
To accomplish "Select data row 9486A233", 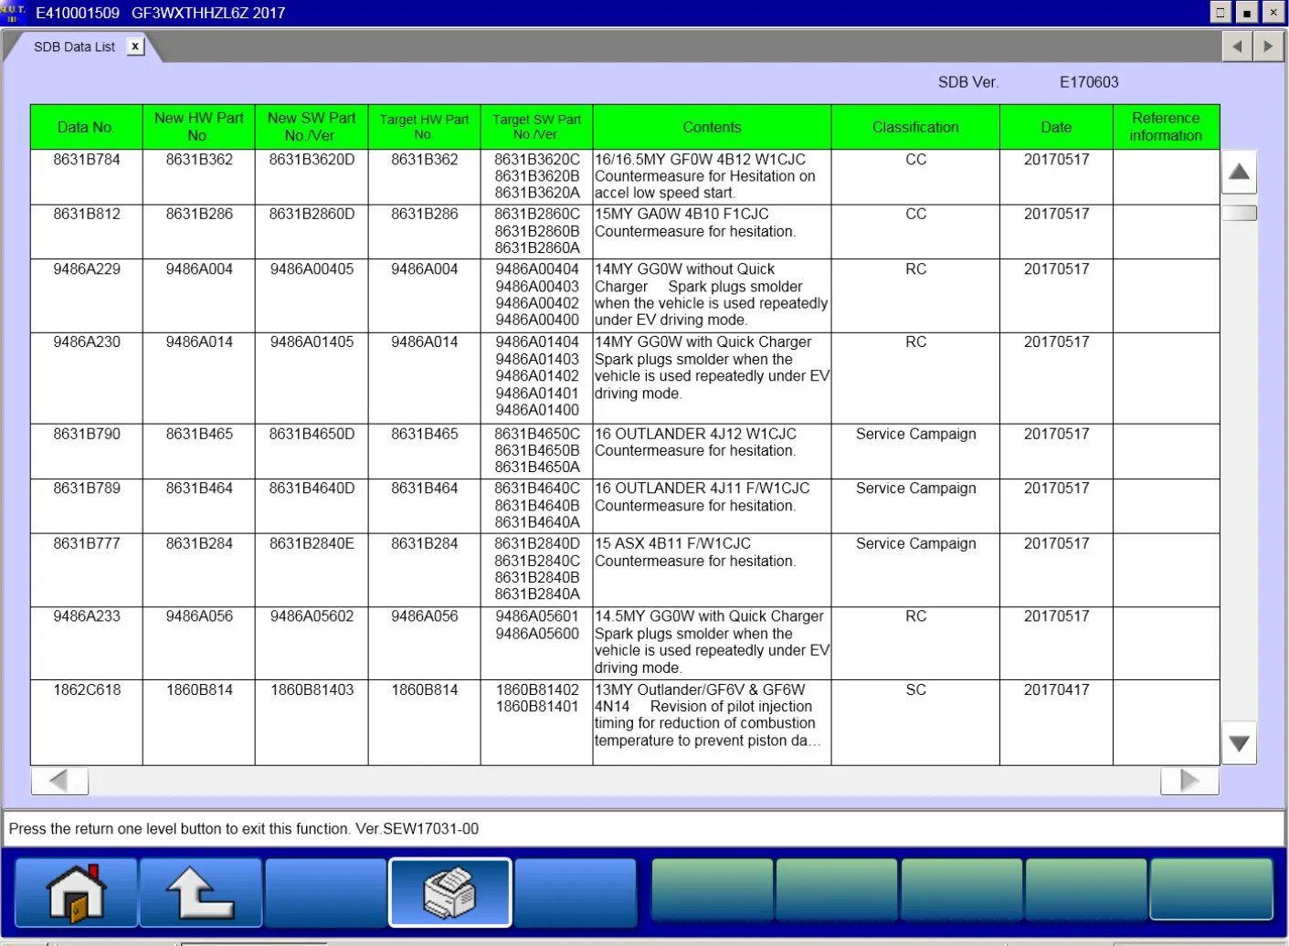I will [625, 643].
